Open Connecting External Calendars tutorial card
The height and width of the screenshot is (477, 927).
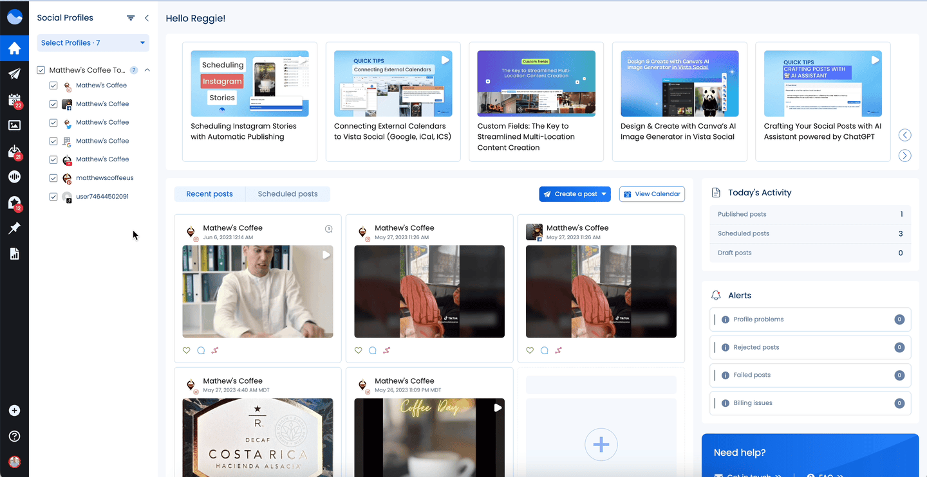coord(393,102)
